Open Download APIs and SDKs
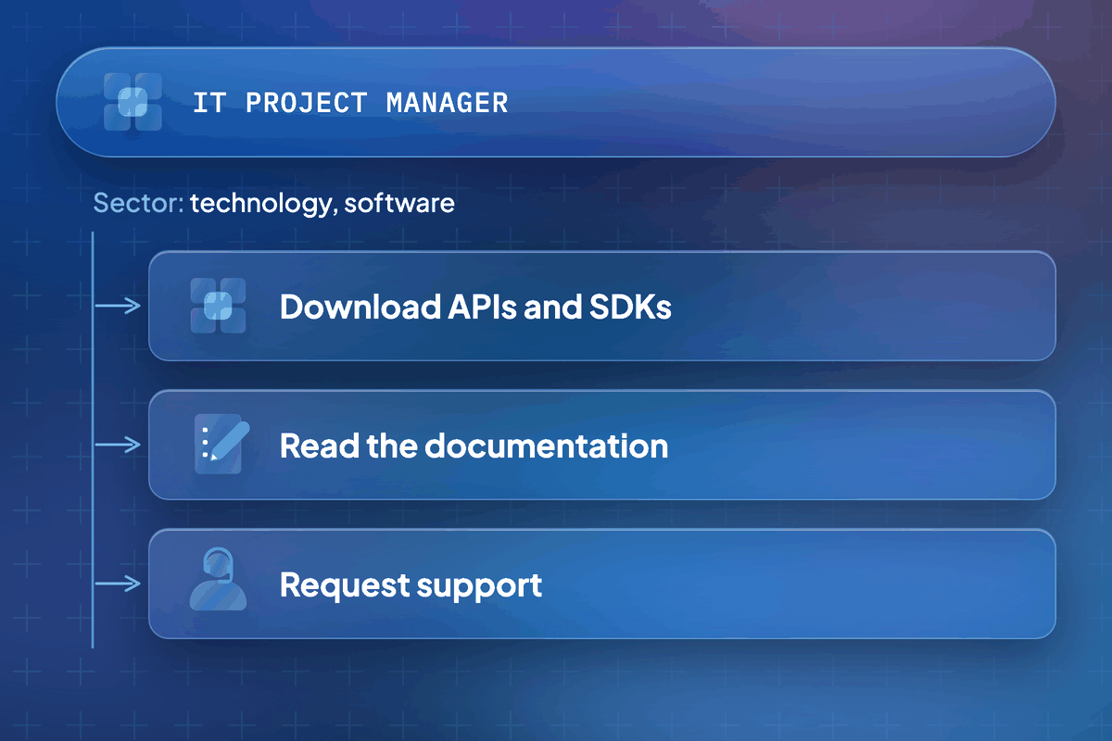Viewport: 1112px width, 741px height. click(602, 306)
